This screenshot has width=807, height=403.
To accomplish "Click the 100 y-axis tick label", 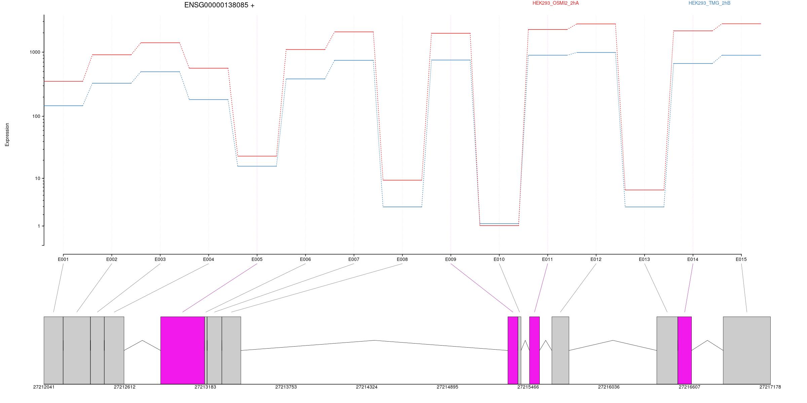I will tap(36, 116).
